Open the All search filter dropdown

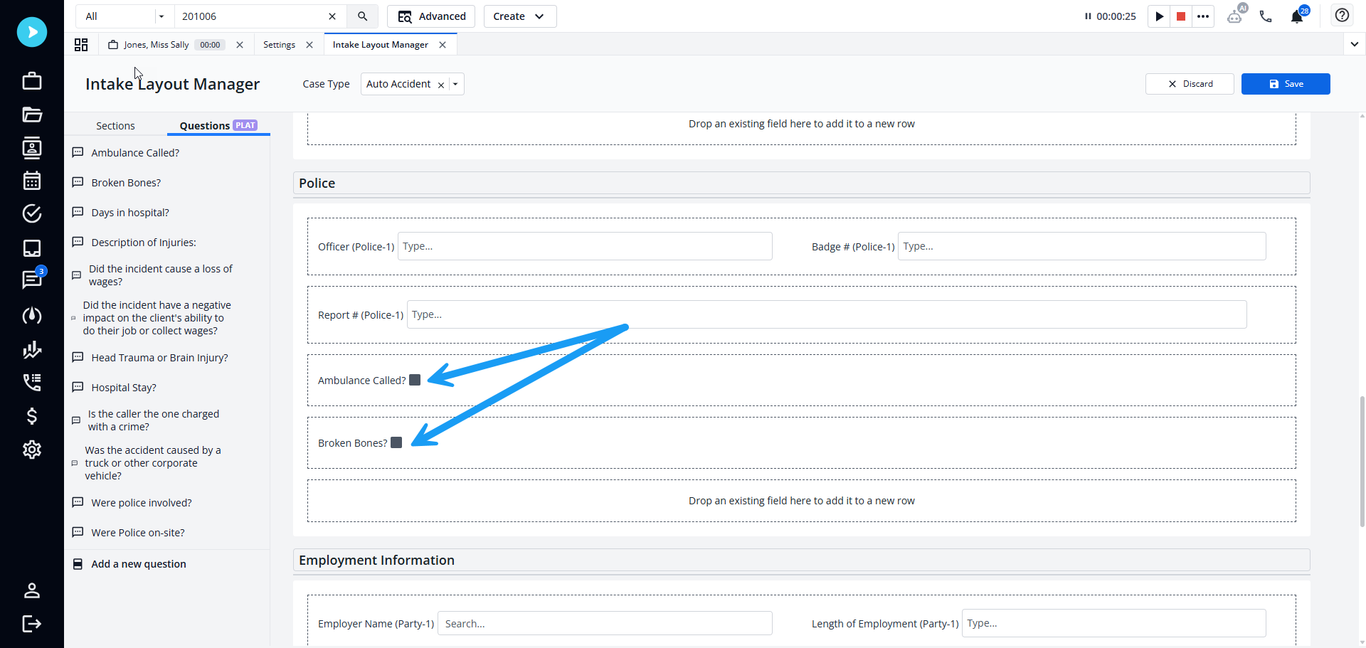[x=125, y=16]
